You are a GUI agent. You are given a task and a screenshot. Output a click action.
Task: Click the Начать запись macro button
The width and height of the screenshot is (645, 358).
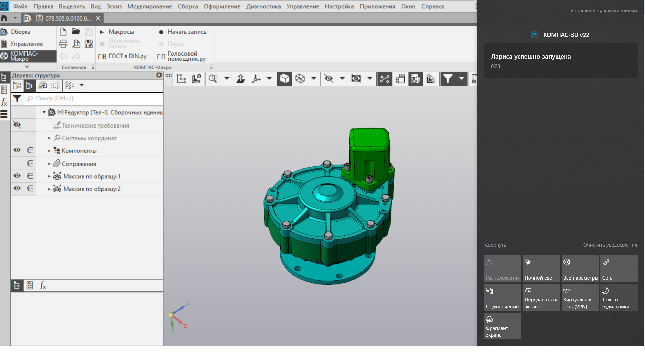[x=183, y=32]
